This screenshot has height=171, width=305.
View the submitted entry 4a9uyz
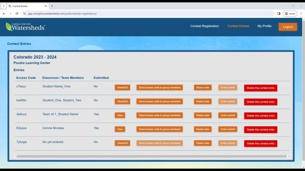[120, 115]
